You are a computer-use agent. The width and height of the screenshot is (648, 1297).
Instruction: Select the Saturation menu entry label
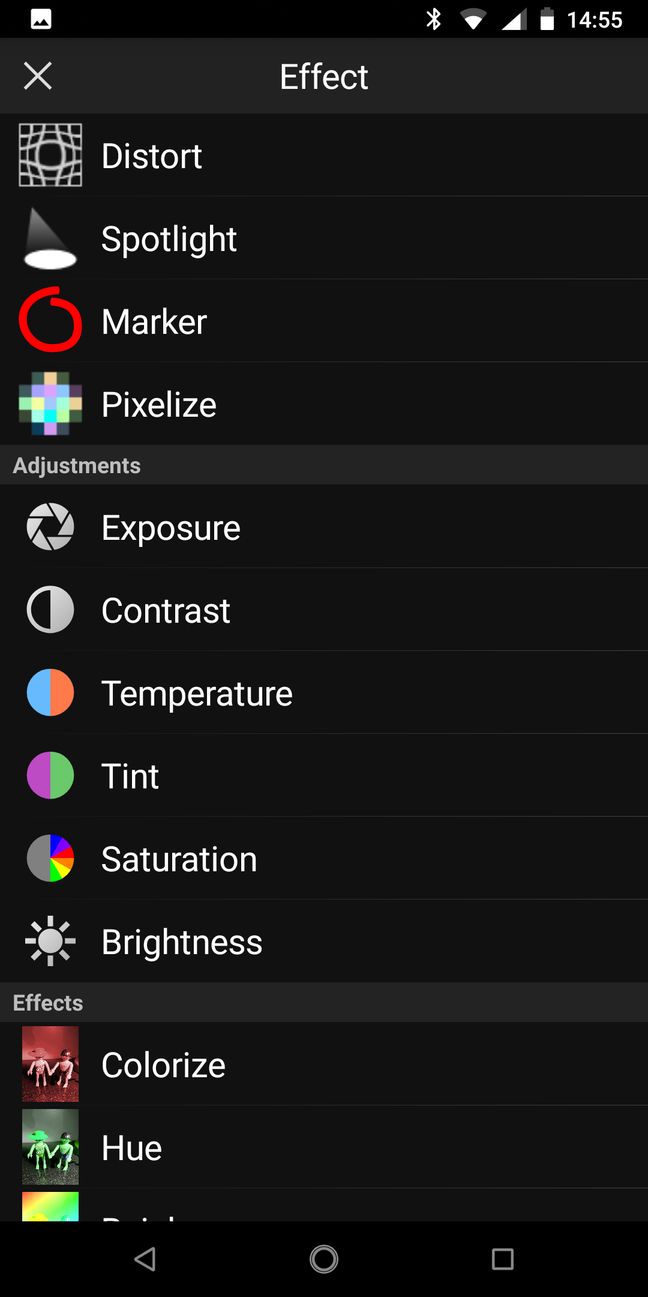[x=179, y=859]
